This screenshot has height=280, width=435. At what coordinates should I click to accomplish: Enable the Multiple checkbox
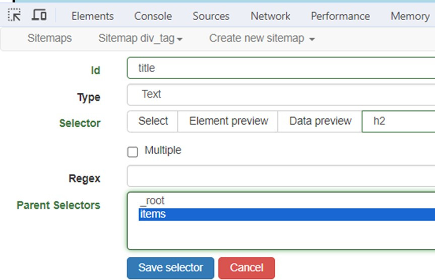133,151
